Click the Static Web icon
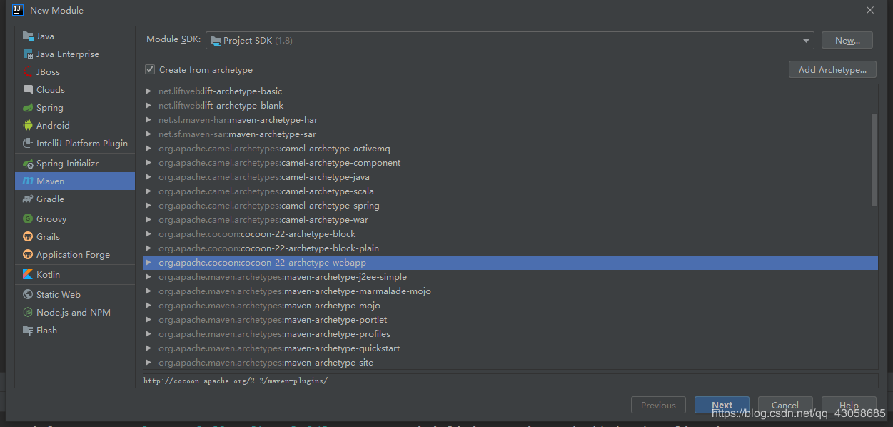The height and width of the screenshot is (427, 893). point(28,295)
